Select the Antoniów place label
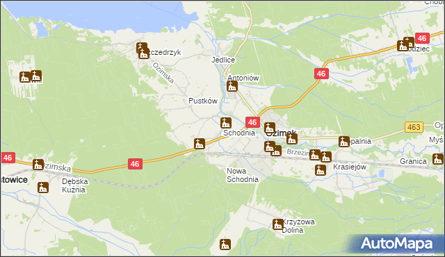 pyautogui.click(x=243, y=78)
